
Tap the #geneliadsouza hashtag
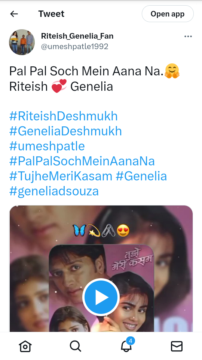click(x=54, y=191)
